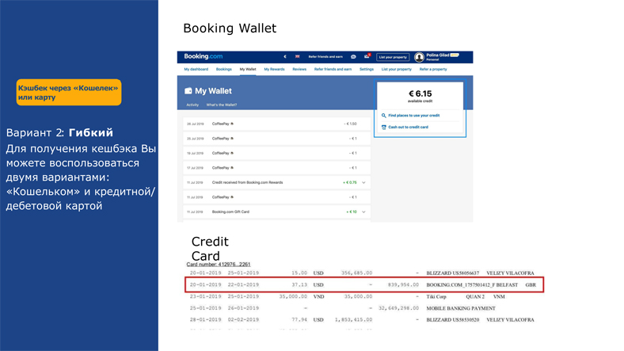This screenshot has width=624, height=351.
Task: Click the BLIZZARD US58056637 entry
Action: [452, 273]
